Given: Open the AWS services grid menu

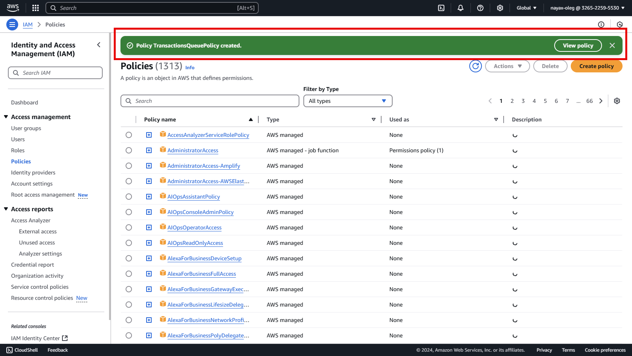Looking at the screenshot, I should [36, 8].
